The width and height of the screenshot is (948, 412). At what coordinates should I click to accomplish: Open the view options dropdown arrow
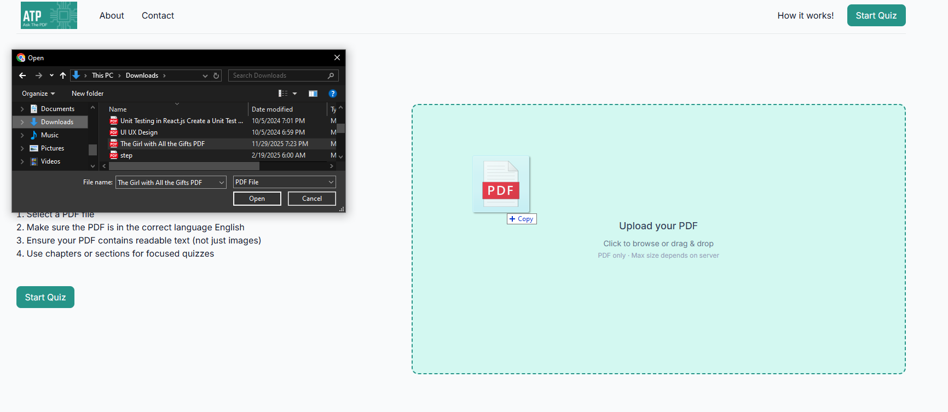coord(294,94)
